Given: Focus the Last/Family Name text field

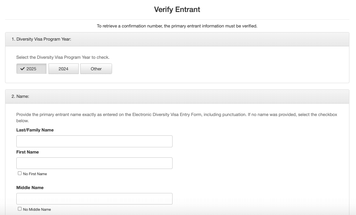Looking at the screenshot, I should [94, 141].
